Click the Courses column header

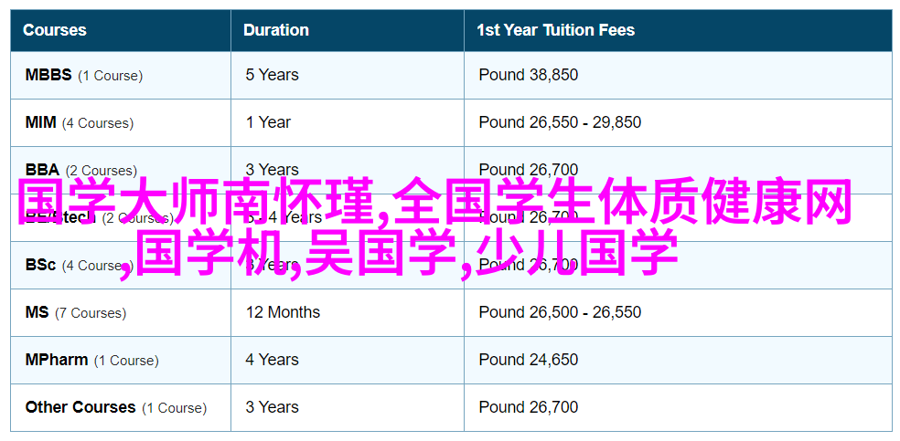point(54,30)
